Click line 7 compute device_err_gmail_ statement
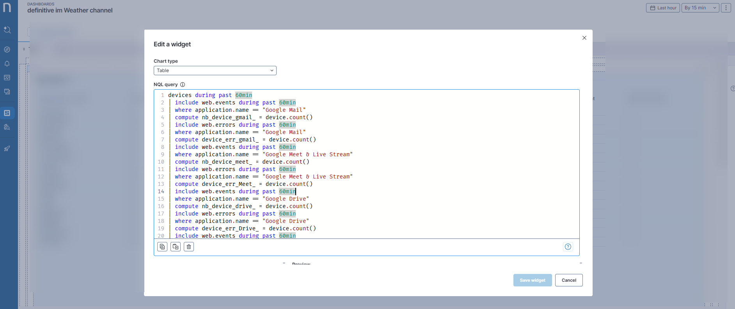 [245, 139]
